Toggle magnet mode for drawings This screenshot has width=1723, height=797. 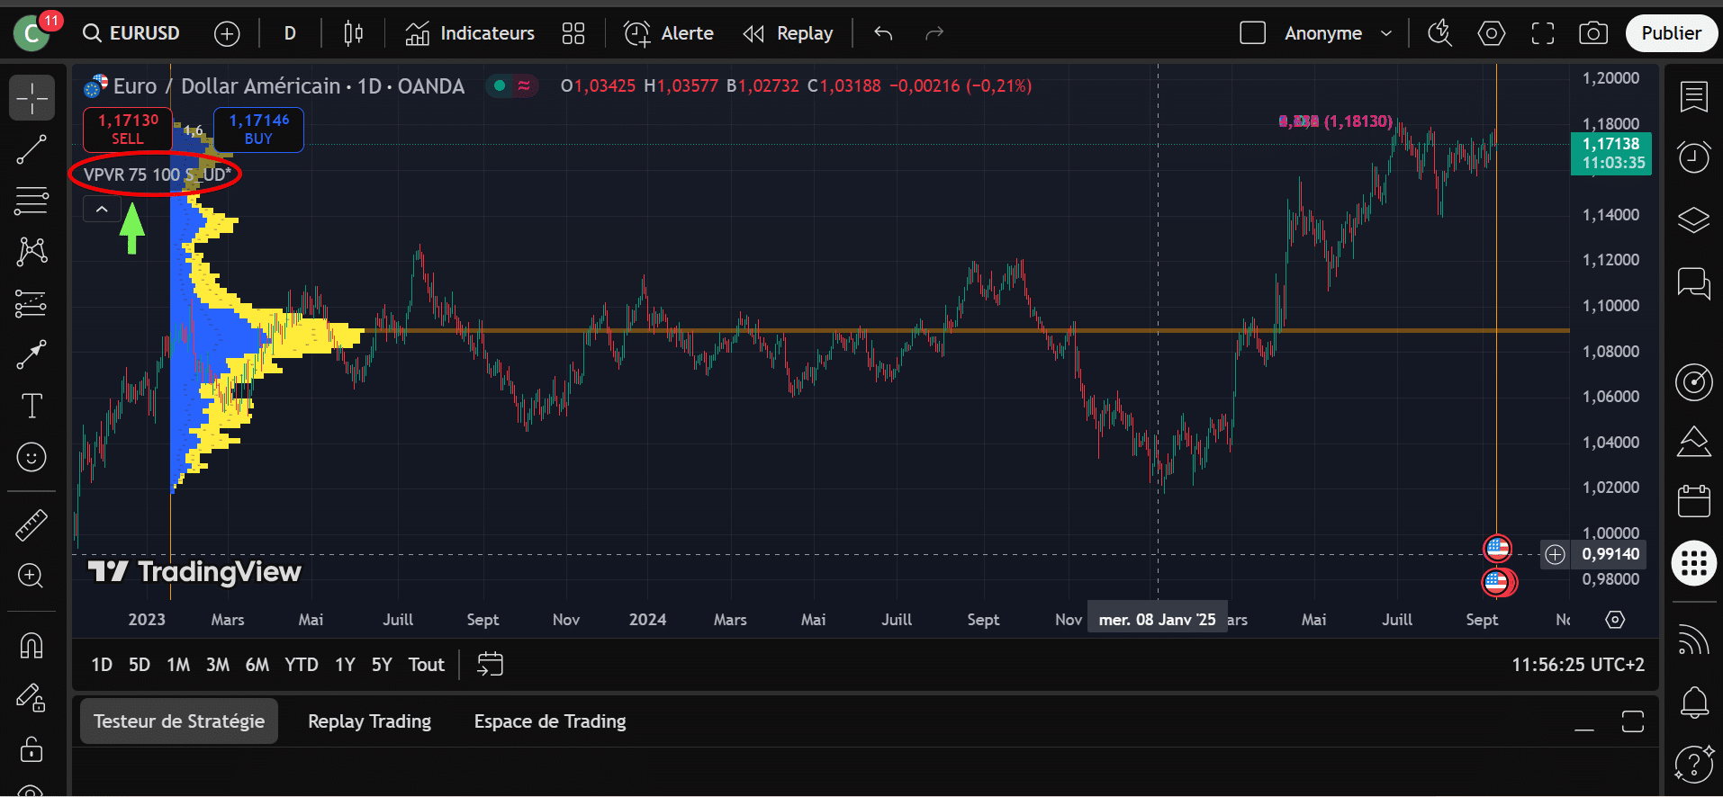pos(32,645)
